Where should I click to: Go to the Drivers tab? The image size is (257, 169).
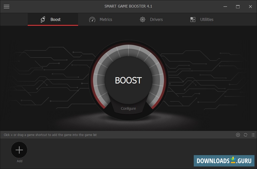click(151, 19)
